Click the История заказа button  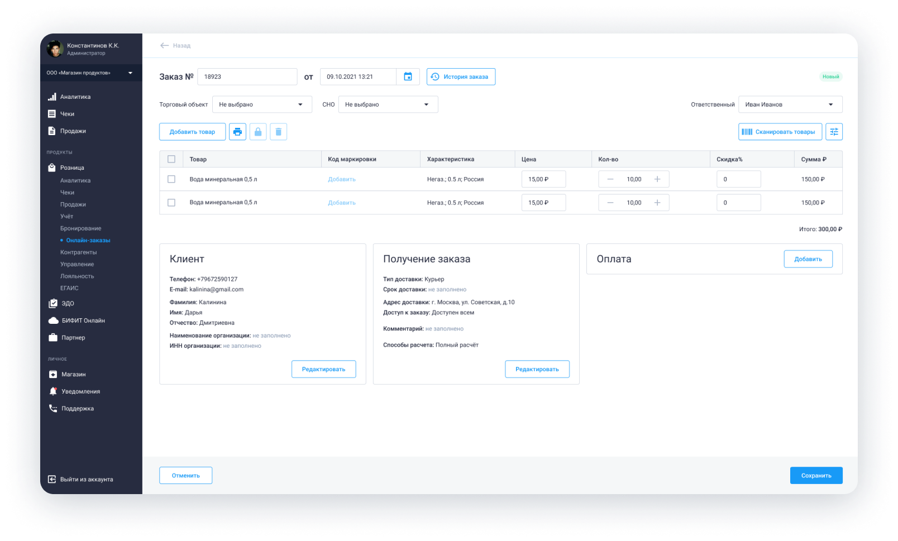pos(461,76)
